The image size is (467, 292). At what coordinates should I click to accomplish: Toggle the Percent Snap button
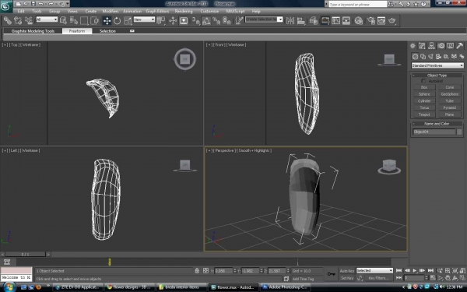pyautogui.click(x=216, y=20)
